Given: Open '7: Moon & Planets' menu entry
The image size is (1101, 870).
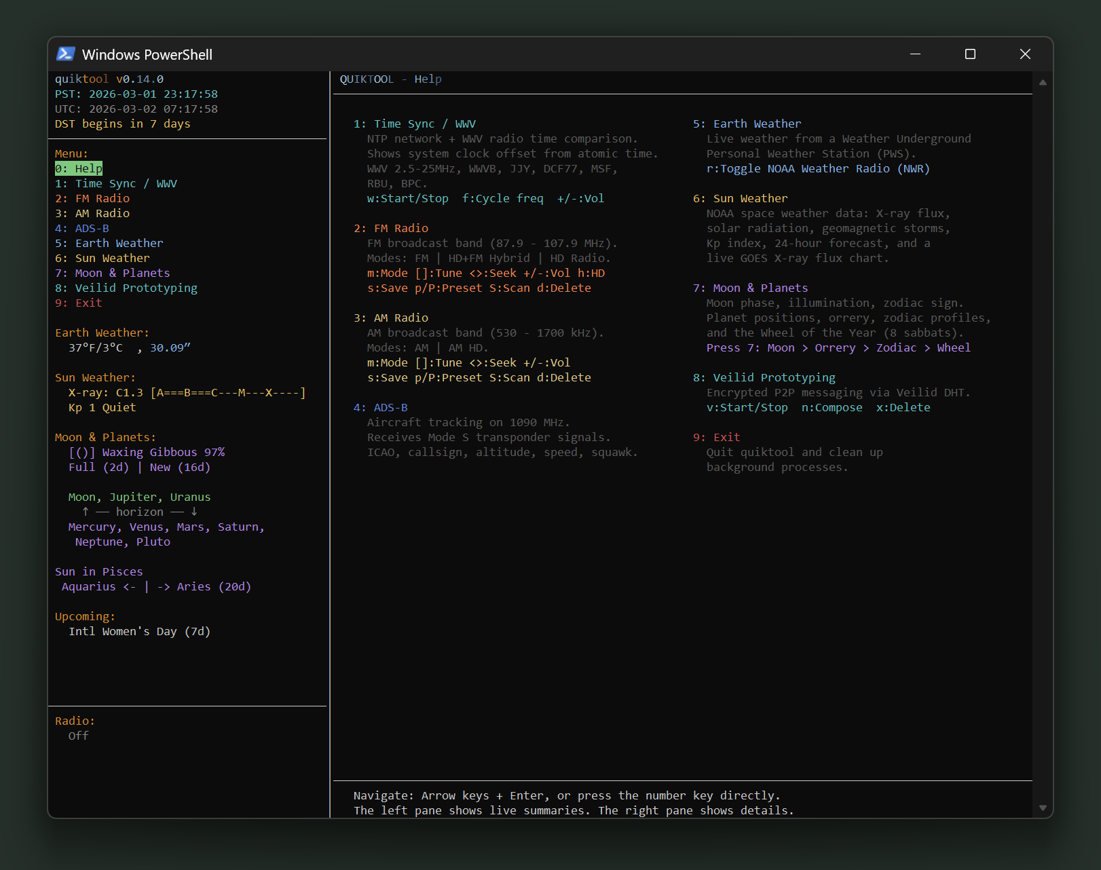Looking at the screenshot, I should (x=113, y=273).
